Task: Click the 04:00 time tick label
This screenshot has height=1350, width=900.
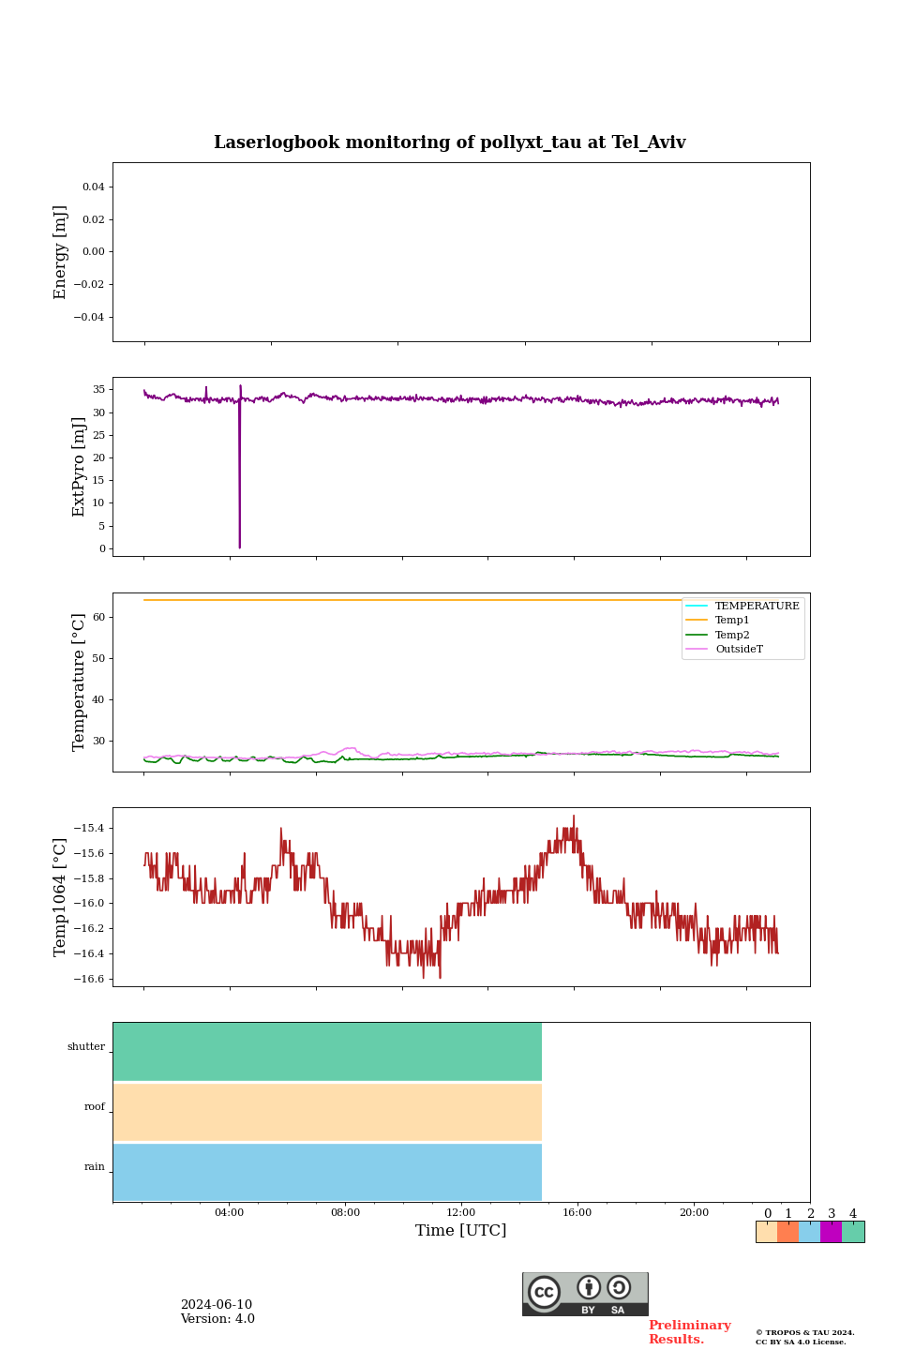Action: coord(229,1213)
